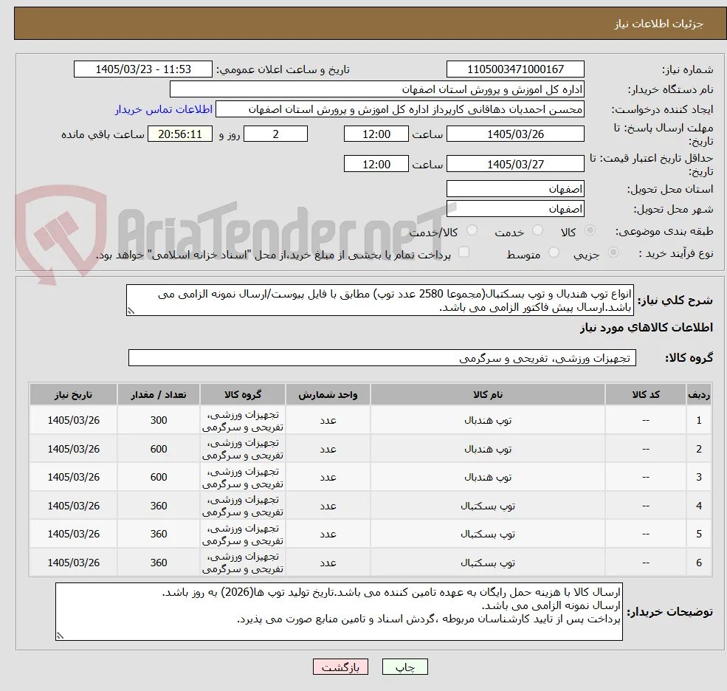This screenshot has height=691, width=727.
Task: Click the تعداد / مقدار column header
Action: (159, 395)
